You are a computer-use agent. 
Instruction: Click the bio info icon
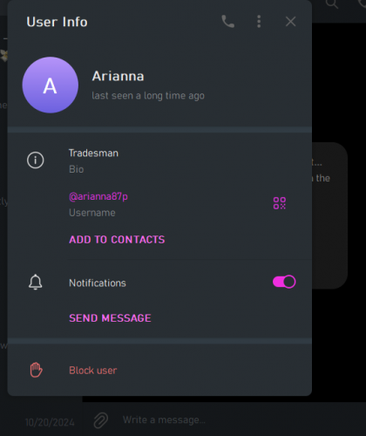tap(36, 160)
